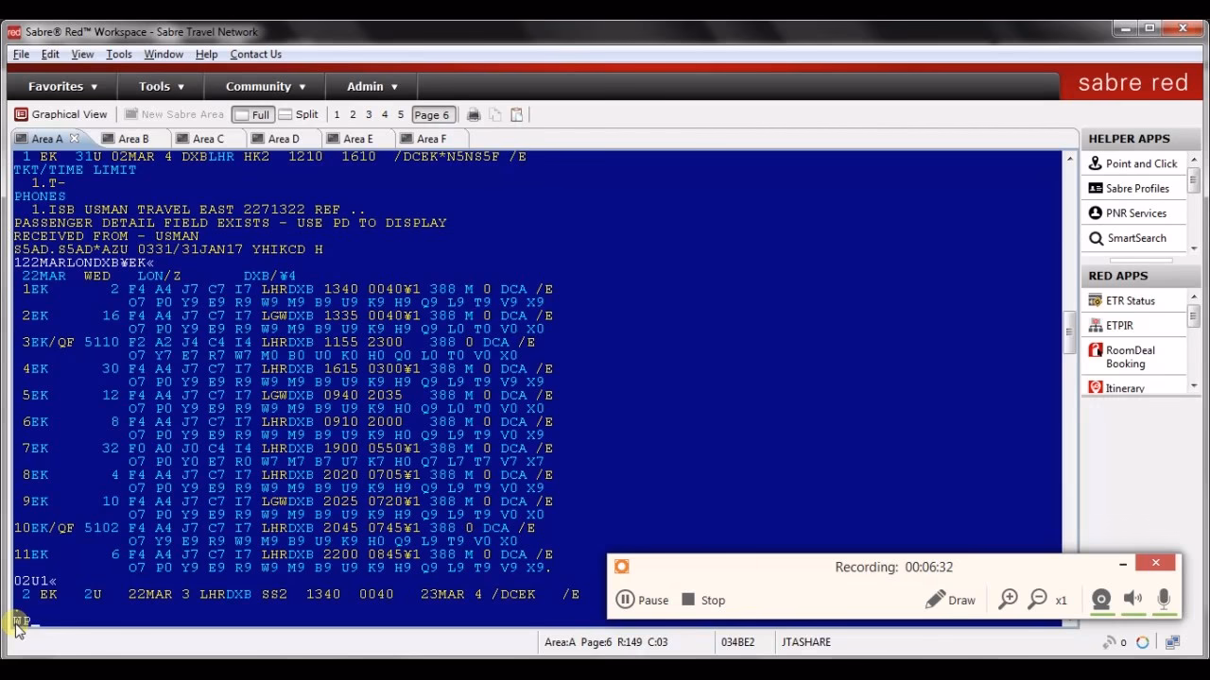
Task: Expand the Favorites dropdown
Action: [62, 86]
